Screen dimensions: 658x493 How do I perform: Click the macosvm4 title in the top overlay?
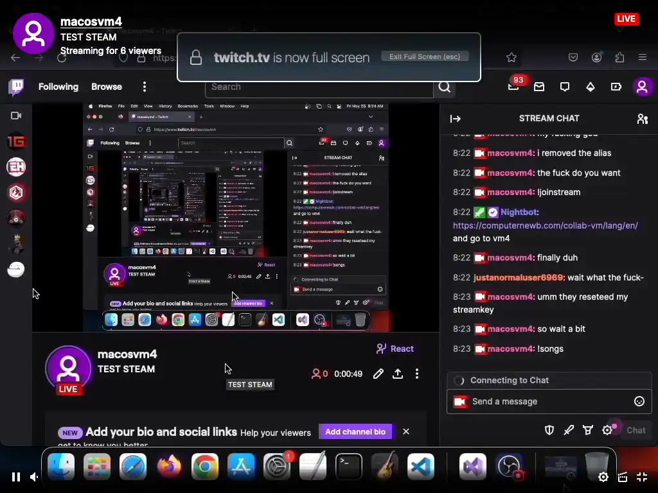(91, 22)
